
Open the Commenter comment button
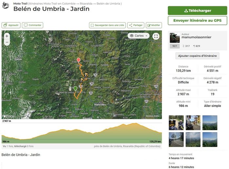point(33,25)
